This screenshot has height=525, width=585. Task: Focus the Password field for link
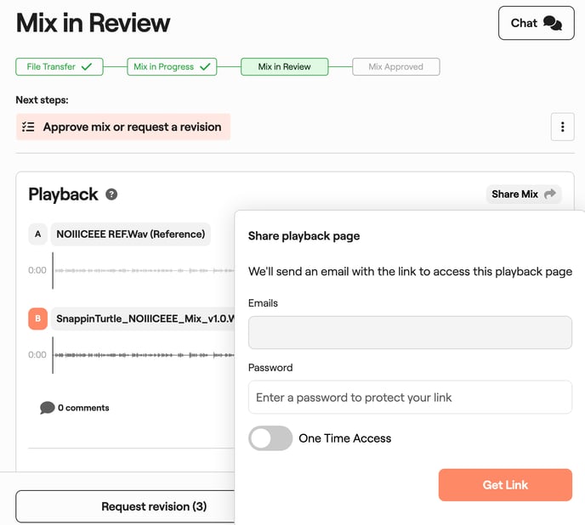[410, 397]
